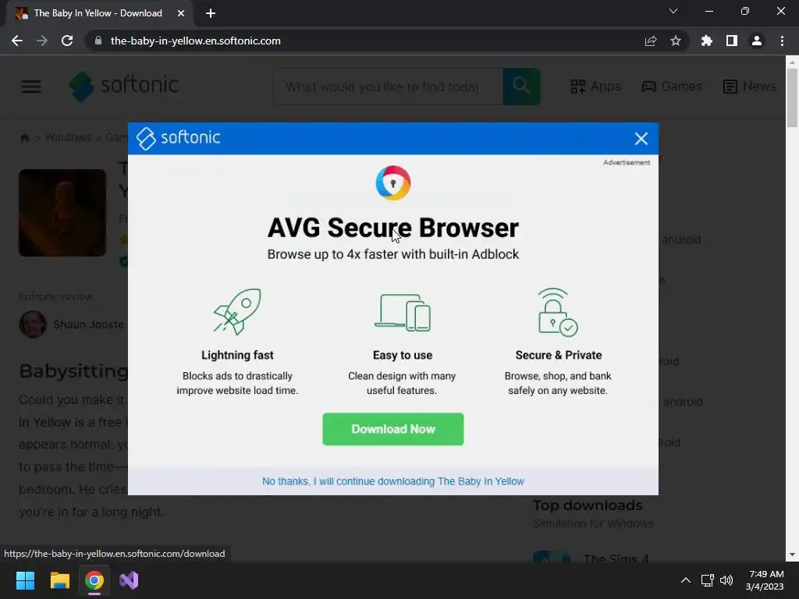Open the Apps navigation item
The height and width of the screenshot is (599, 799).
pos(595,86)
